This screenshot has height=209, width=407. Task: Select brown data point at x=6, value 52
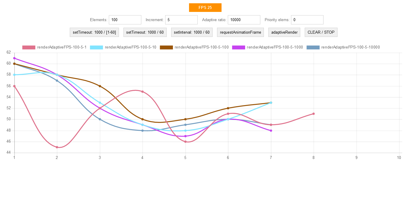click(x=228, y=108)
